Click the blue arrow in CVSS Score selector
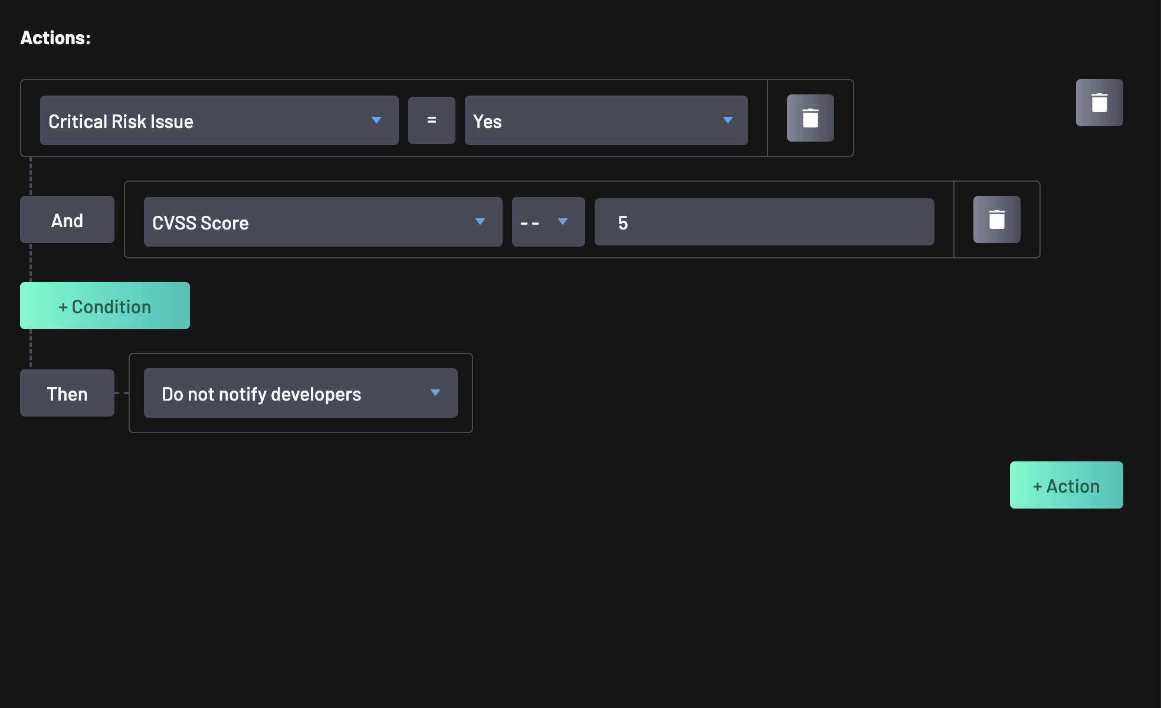This screenshot has height=708, width=1161. pos(480,222)
